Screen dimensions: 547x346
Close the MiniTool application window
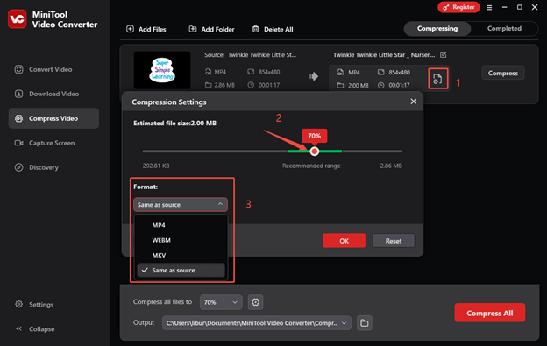[x=535, y=7]
